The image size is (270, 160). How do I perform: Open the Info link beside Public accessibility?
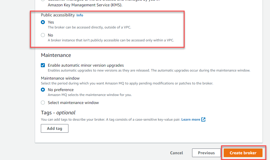tap(80, 15)
